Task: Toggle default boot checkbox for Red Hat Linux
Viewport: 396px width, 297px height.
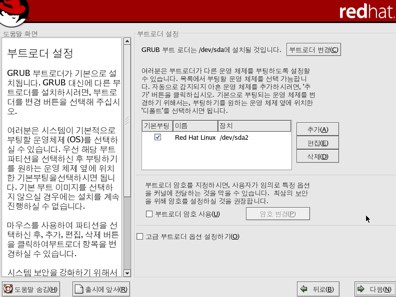Action: 157,137
